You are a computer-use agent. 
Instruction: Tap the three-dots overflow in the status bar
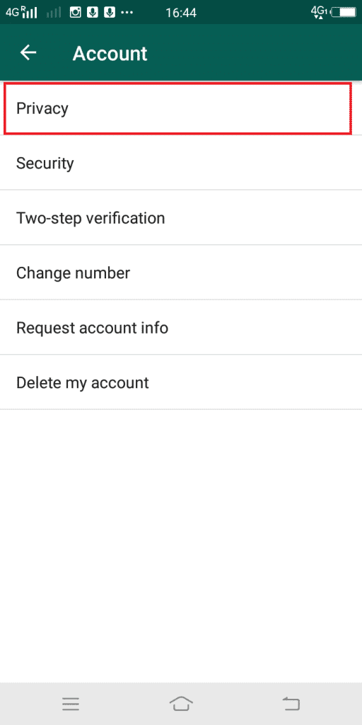[x=127, y=13]
